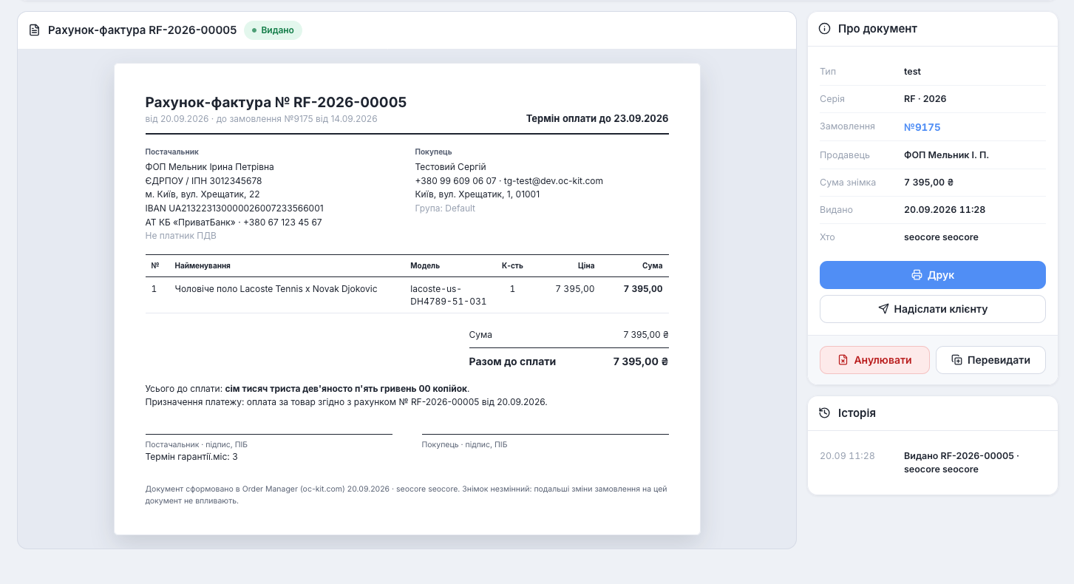Image resolution: width=1074 pixels, height=584 pixels.
Task: Reissue the document with Перевидати
Action: [990, 360]
